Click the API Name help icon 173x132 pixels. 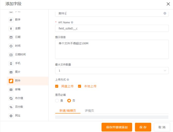coord(72,22)
